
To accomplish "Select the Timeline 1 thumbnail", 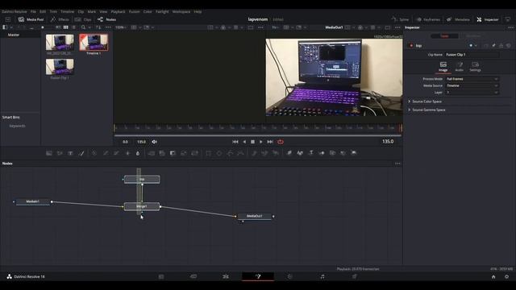I will [94, 42].
